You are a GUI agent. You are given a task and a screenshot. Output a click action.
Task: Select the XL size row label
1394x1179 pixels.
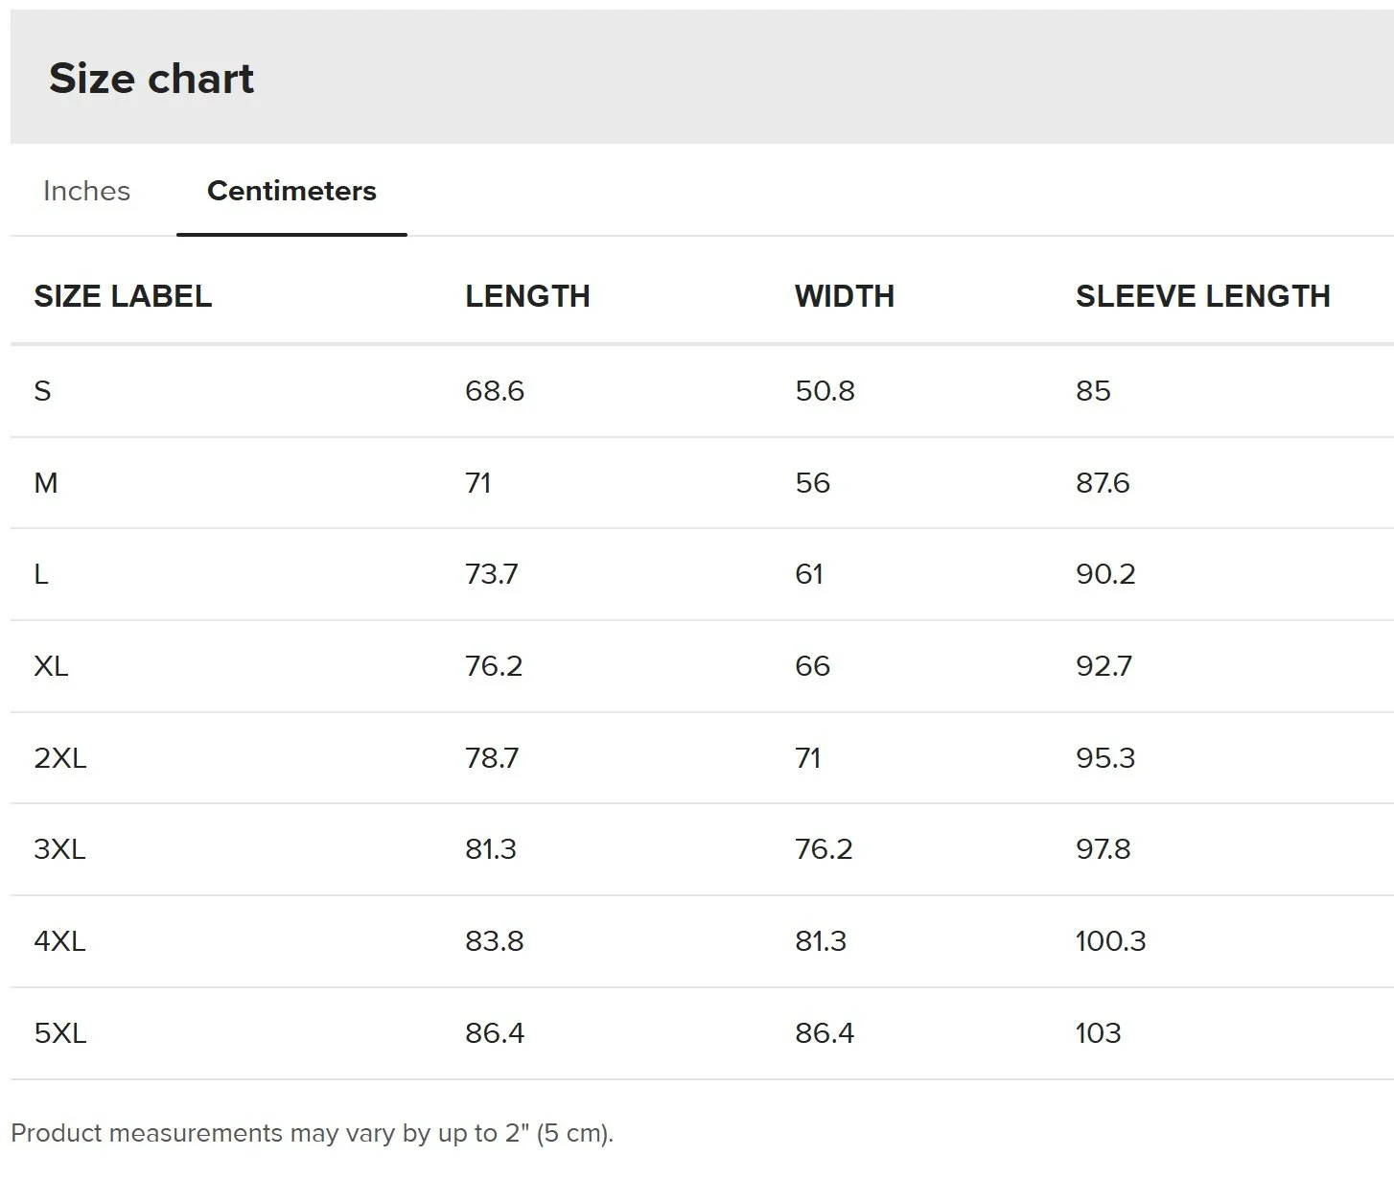51,666
